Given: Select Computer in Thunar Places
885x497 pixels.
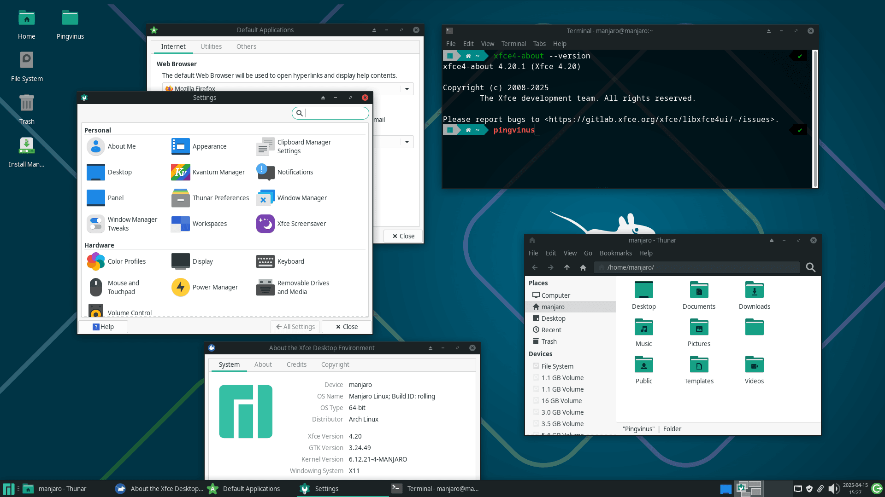Looking at the screenshot, I should (571, 295).
